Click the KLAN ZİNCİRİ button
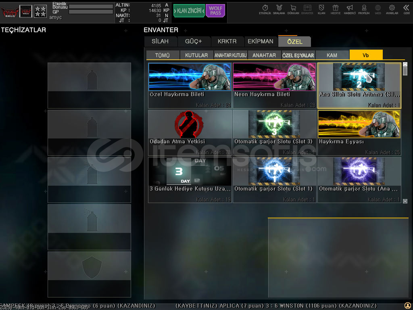 tap(189, 11)
